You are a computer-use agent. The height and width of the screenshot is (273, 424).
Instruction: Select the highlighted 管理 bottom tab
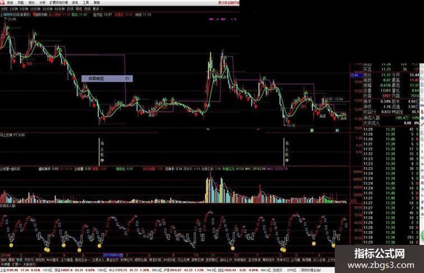(19, 260)
